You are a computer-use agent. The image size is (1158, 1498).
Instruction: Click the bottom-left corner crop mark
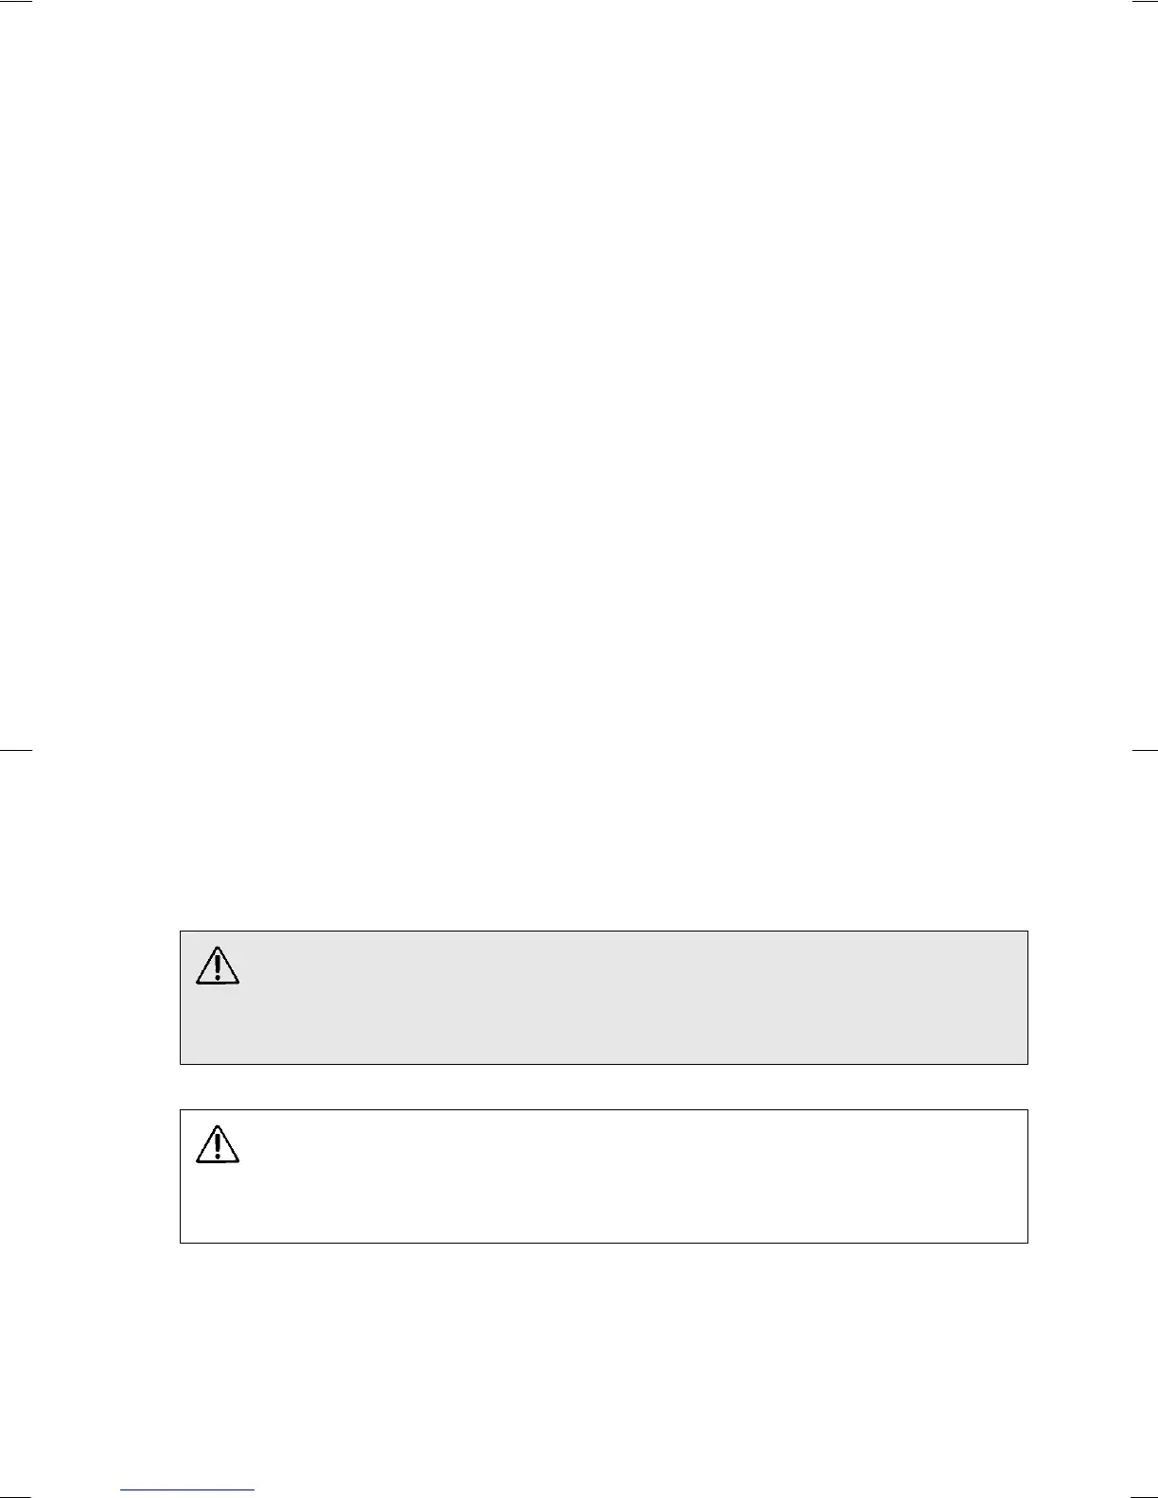pos(16,1496)
